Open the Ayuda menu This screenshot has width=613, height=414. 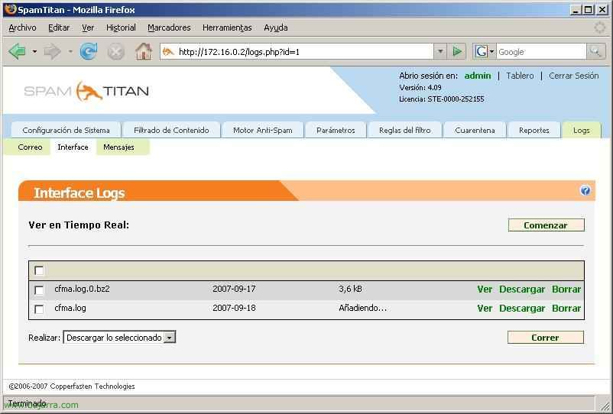tap(276, 27)
